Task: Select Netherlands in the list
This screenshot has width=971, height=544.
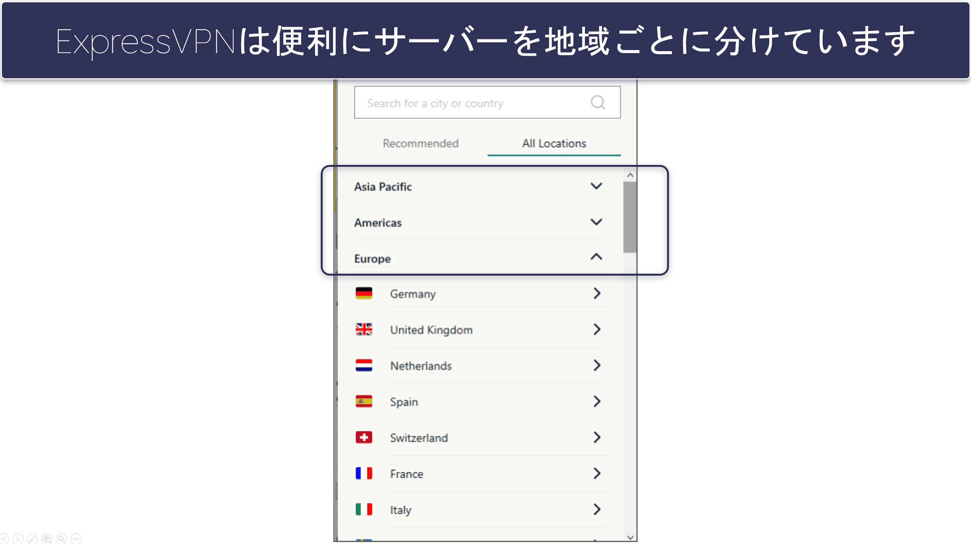Action: tap(421, 366)
